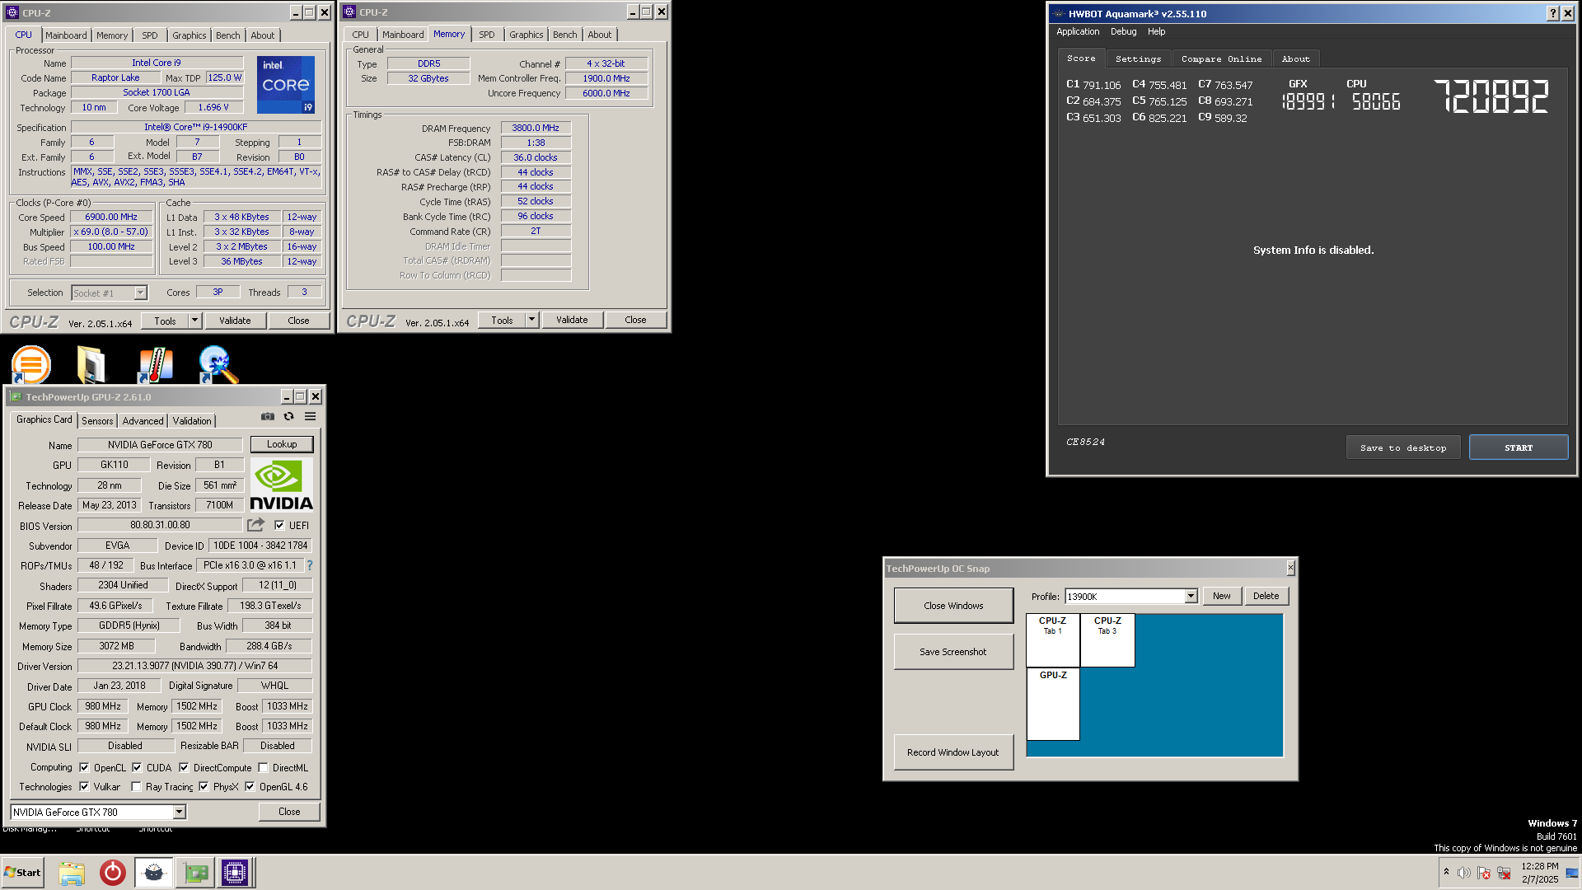
Task: Toggle the Ray Tracing checkbox
Action: (x=136, y=786)
